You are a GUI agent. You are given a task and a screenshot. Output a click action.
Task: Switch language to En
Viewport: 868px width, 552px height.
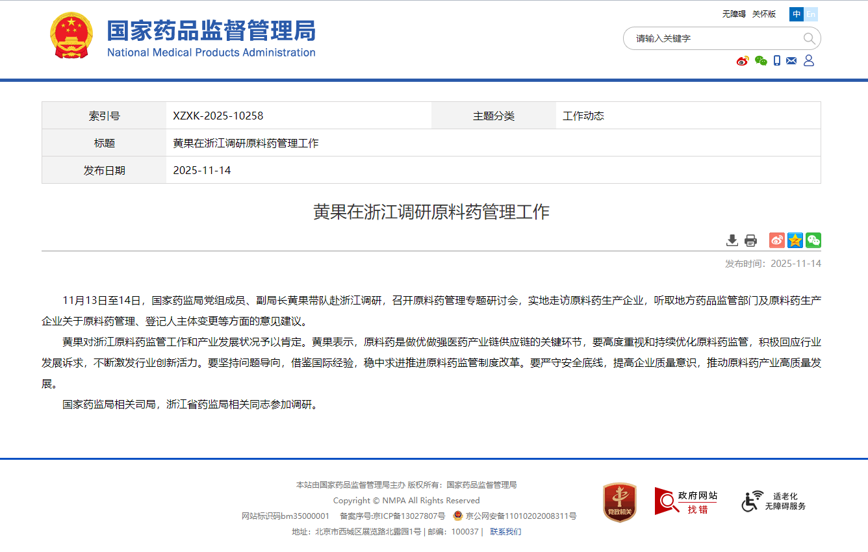(x=811, y=14)
